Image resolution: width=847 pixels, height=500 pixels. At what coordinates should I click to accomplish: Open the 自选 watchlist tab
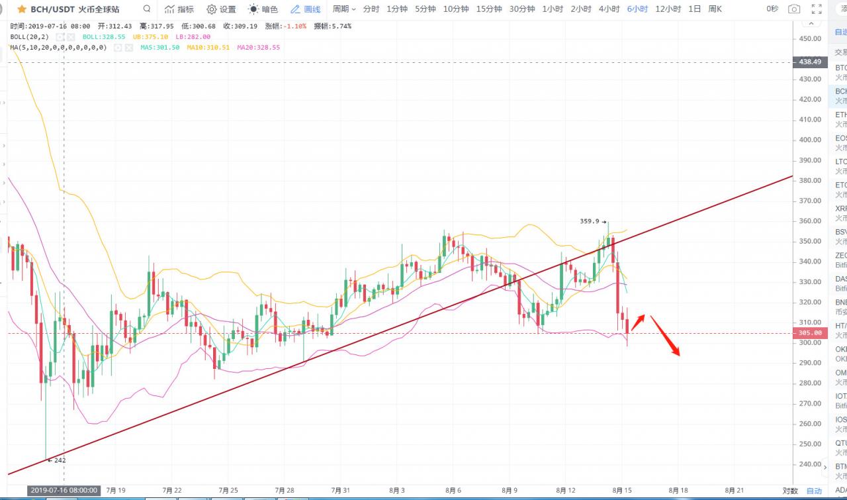coord(840,32)
